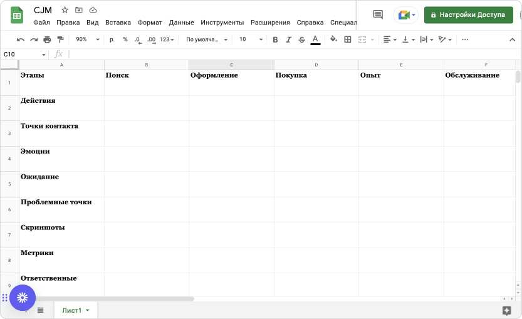Screen dimensions: 522x319
Task: Open the Explore button at bottom right
Action: [507, 310]
